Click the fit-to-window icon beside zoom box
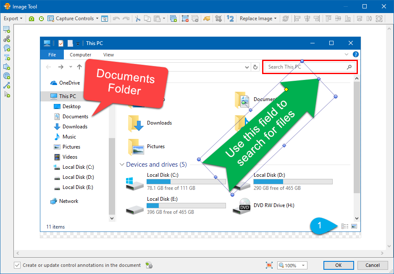Image resolution: width=394 pixels, height=274 pixels. tap(269, 265)
